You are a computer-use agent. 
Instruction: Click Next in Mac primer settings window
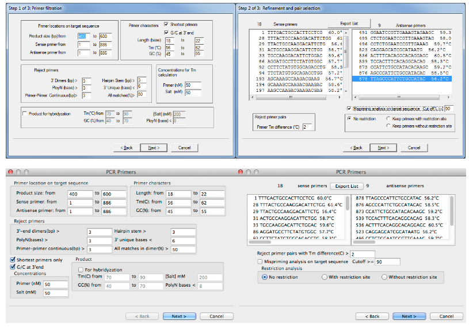(x=179, y=316)
